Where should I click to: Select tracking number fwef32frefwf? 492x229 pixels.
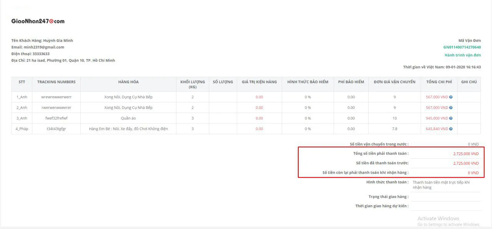click(x=57, y=118)
